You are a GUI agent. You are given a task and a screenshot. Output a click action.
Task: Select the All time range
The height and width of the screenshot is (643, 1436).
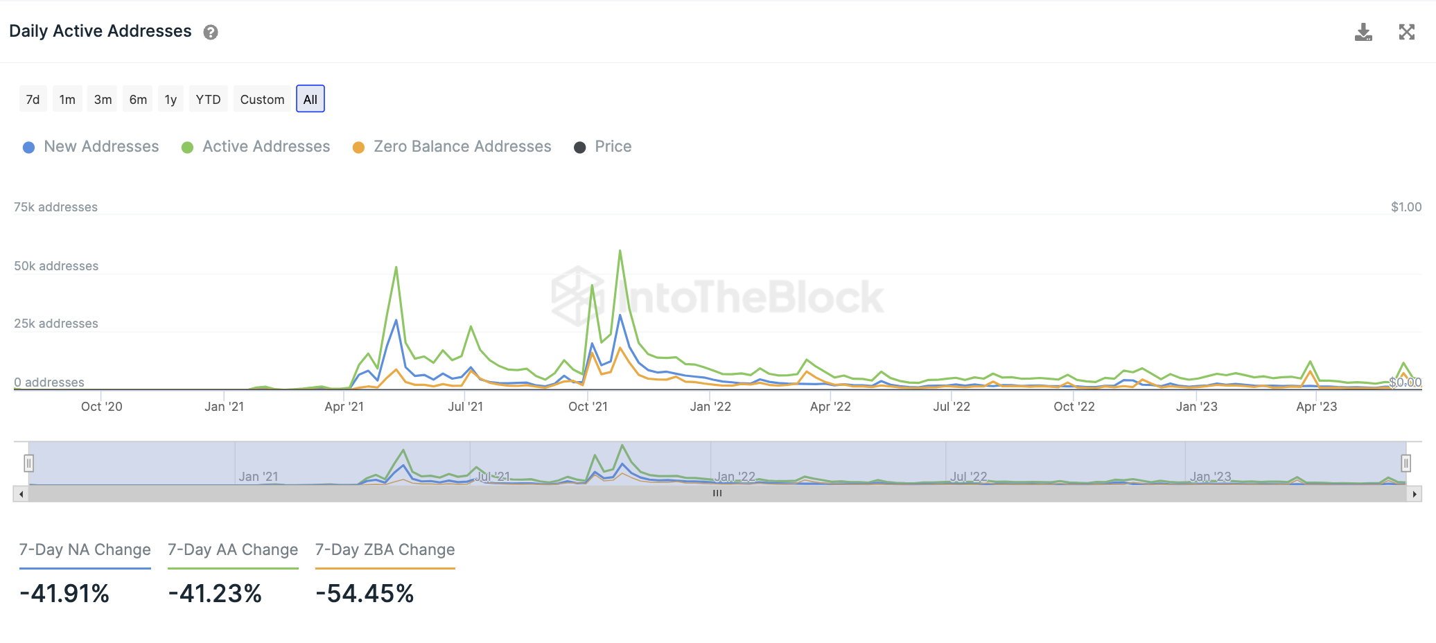coord(310,99)
